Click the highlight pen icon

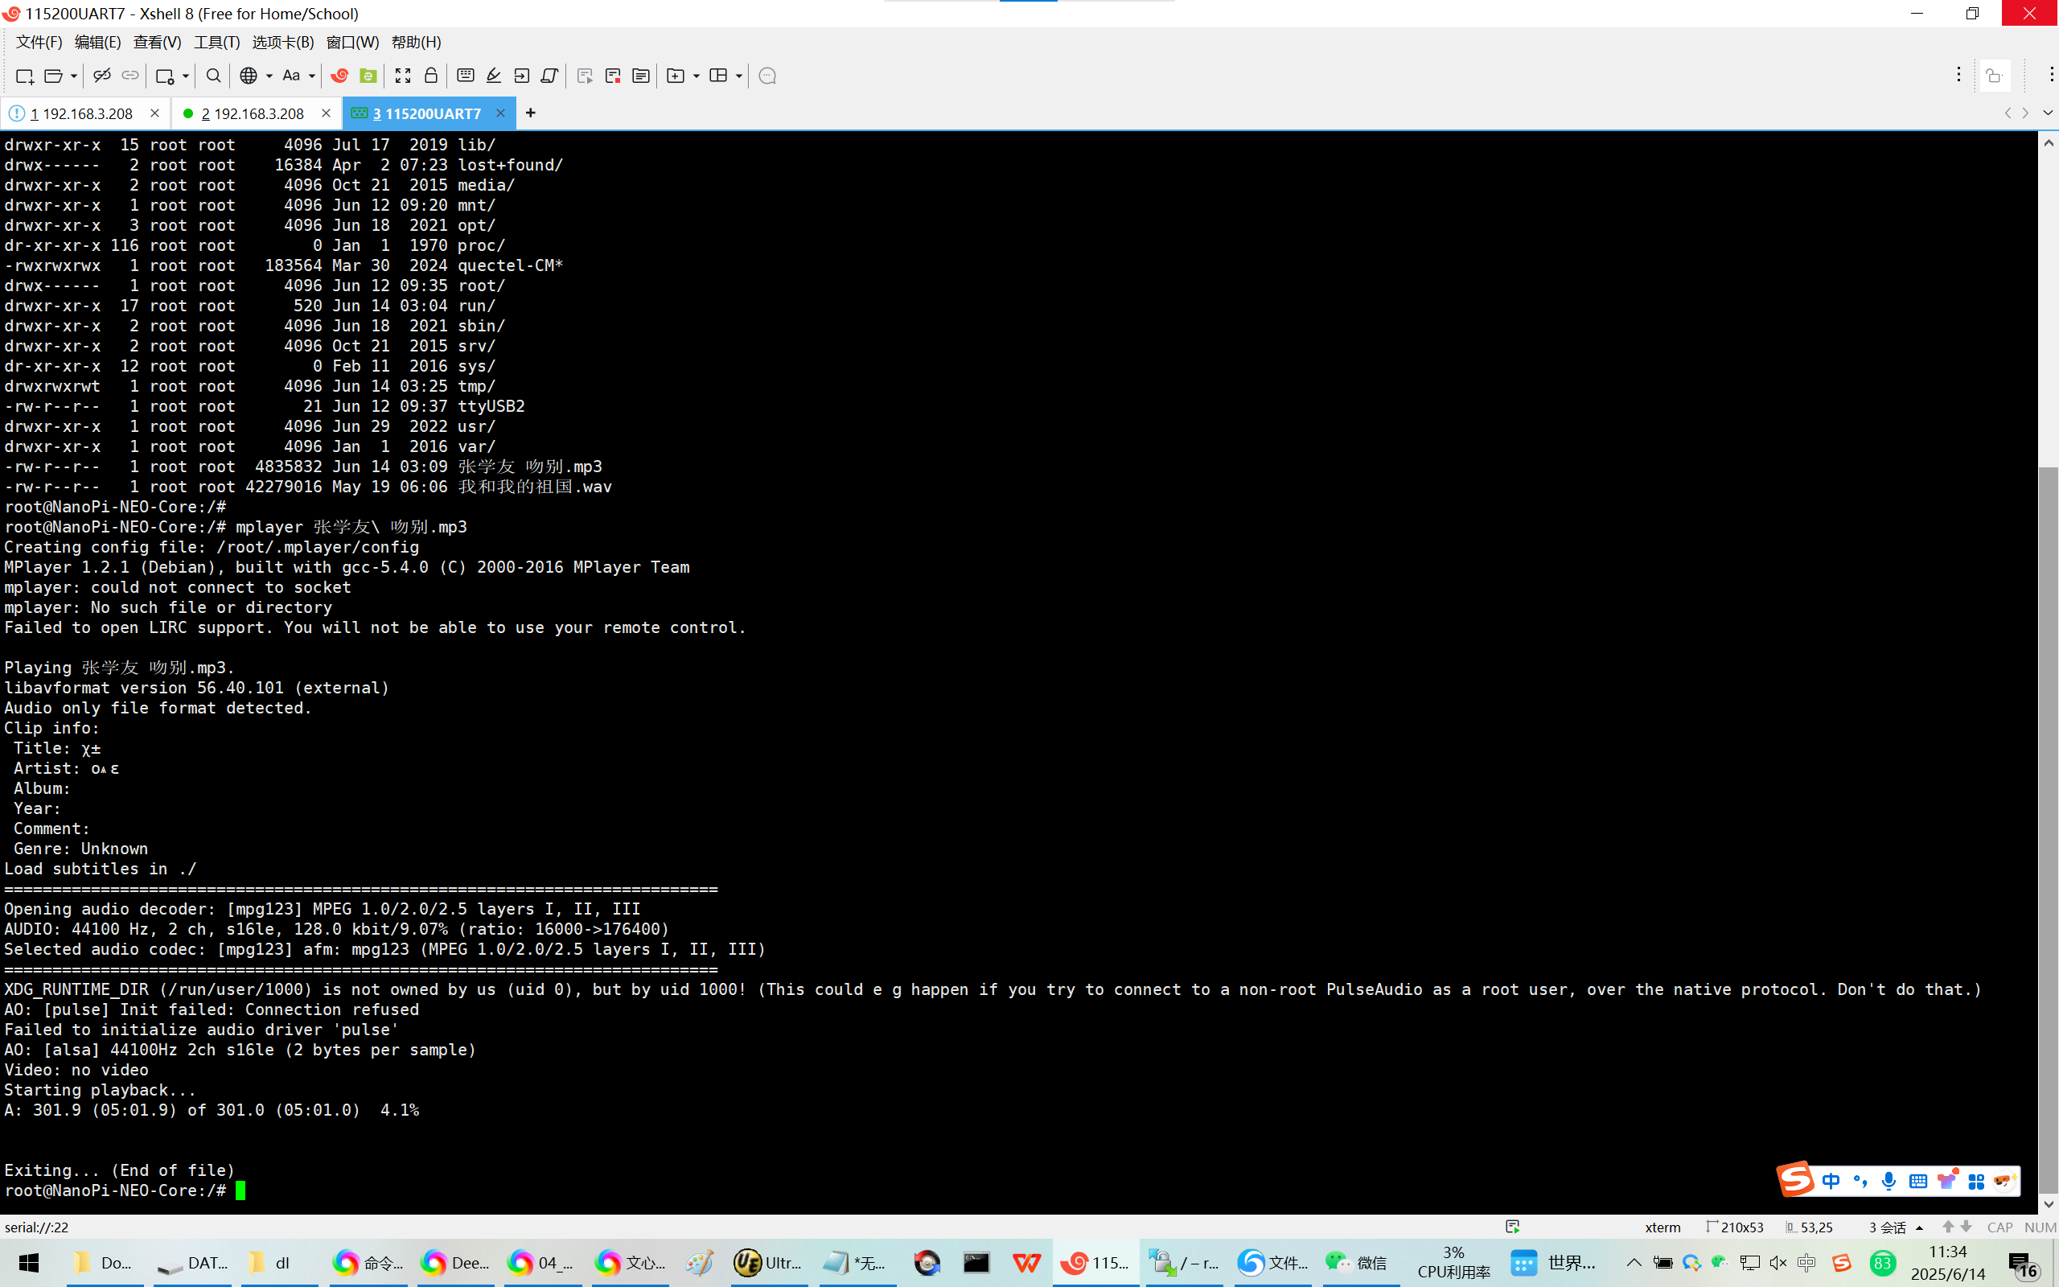click(494, 76)
